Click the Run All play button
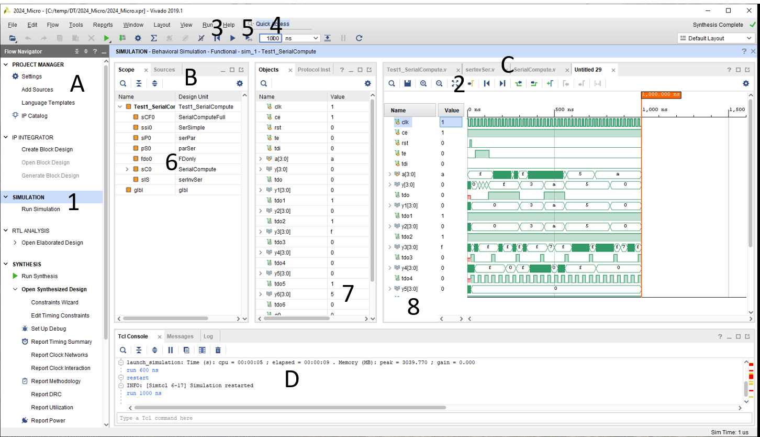 point(233,38)
